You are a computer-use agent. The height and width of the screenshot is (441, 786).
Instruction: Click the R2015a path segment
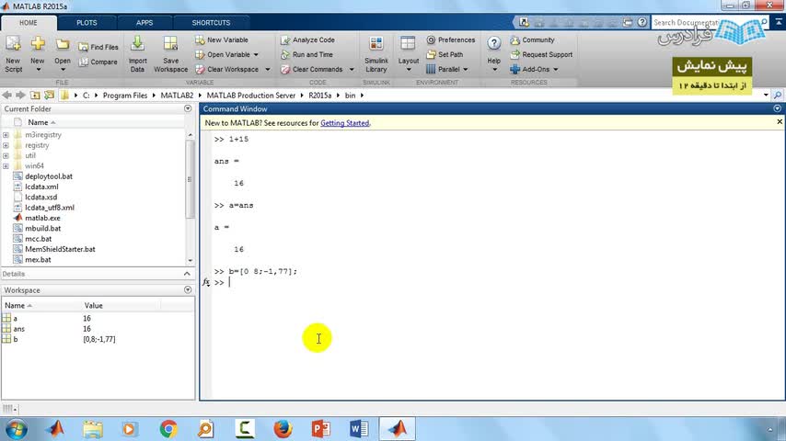pos(319,96)
